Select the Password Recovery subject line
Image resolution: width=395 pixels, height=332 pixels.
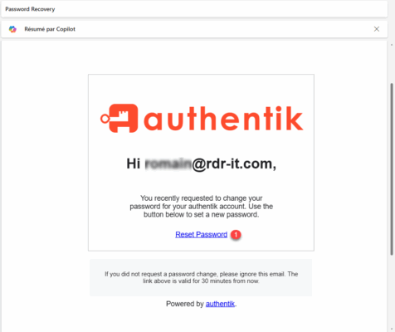pos(30,9)
